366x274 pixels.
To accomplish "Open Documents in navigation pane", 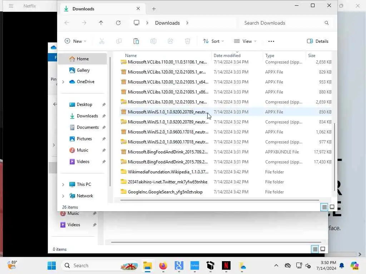I will click(x=83, y=127).
